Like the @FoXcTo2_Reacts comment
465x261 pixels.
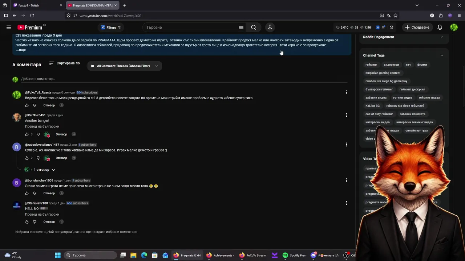(x=27, y=105)
